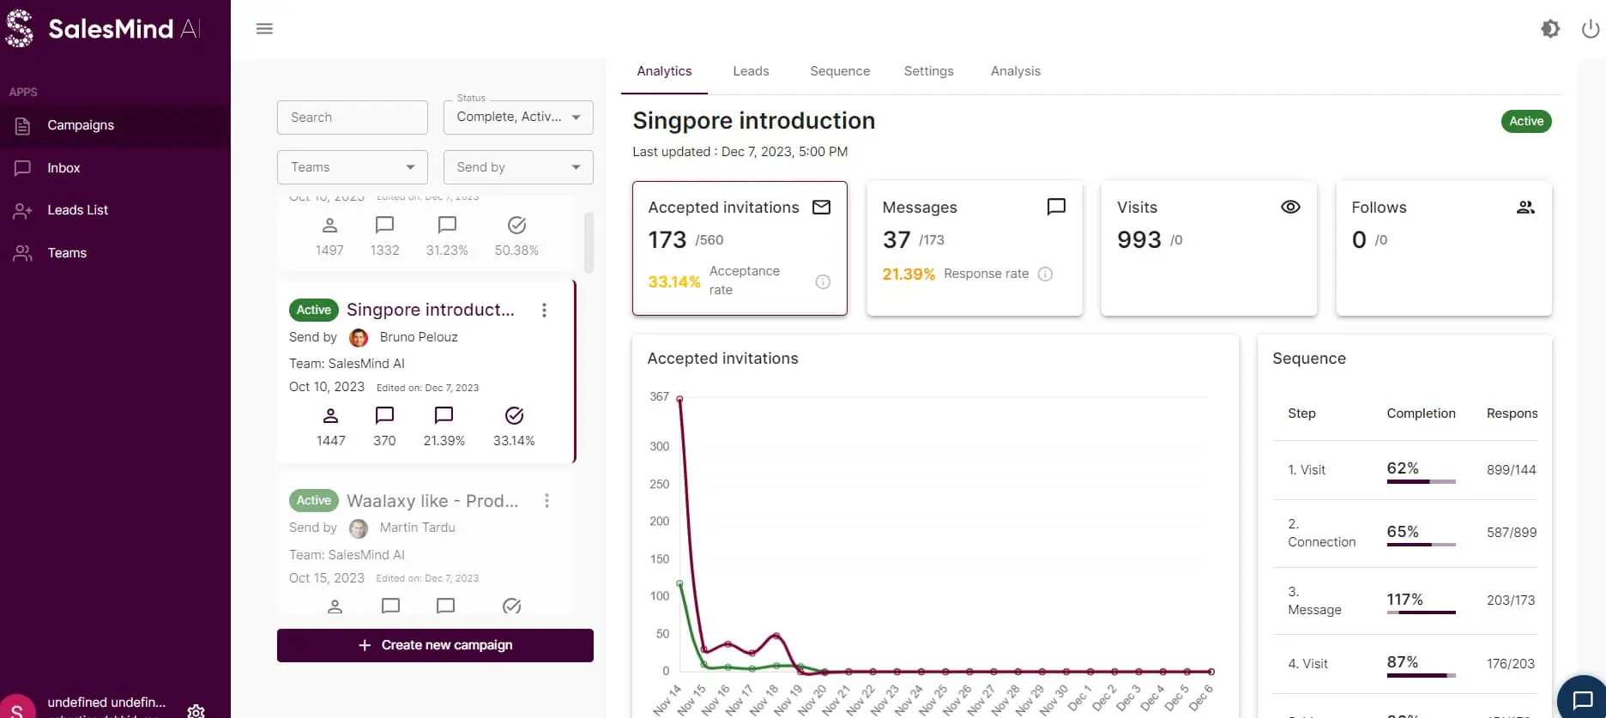Click the check-circle icon above 33.14%
1606x718 pixels.
tap(514, 416)
